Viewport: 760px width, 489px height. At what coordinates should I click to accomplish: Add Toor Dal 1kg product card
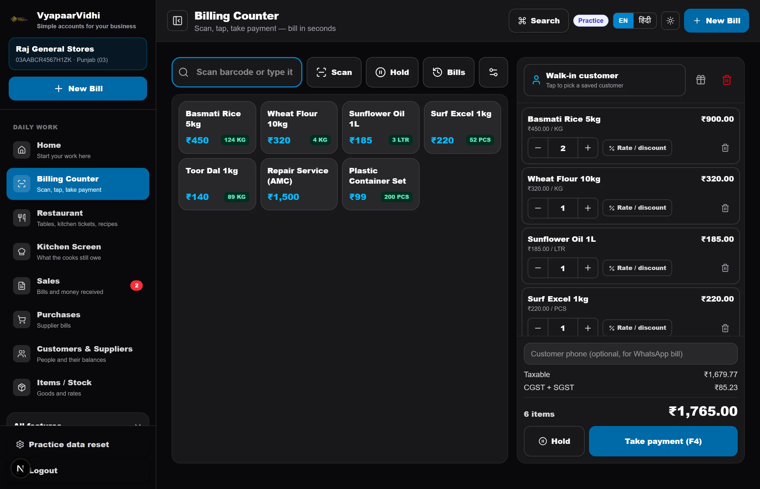click(x=217, y=184)
